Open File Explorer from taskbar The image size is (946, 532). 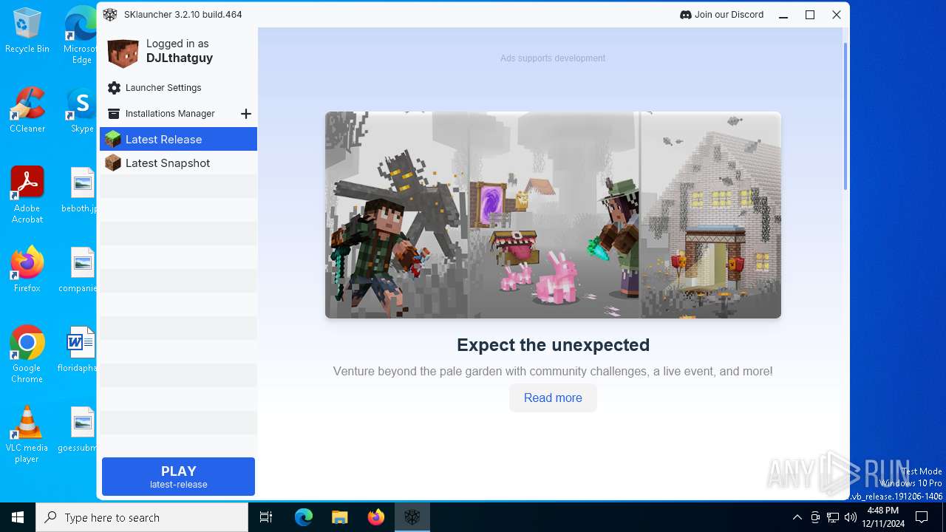339,517
